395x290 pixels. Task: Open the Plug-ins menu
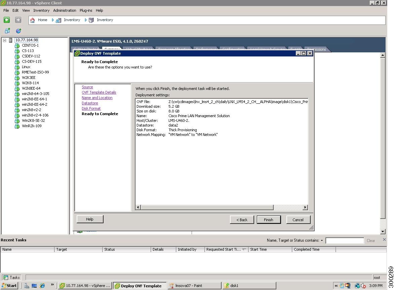[x=86, y=10]
